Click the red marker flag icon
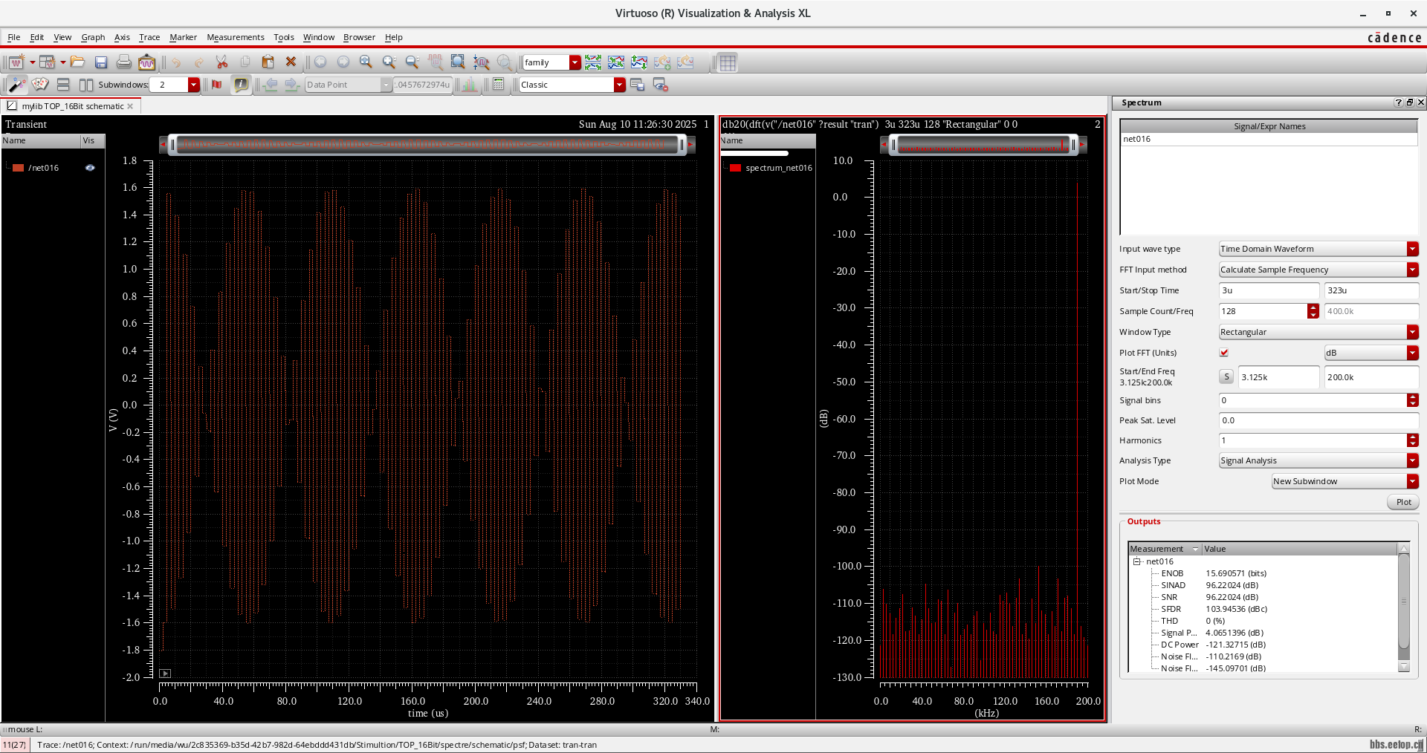The width and height of the screenshot is (1427, 753). [216, 85]
